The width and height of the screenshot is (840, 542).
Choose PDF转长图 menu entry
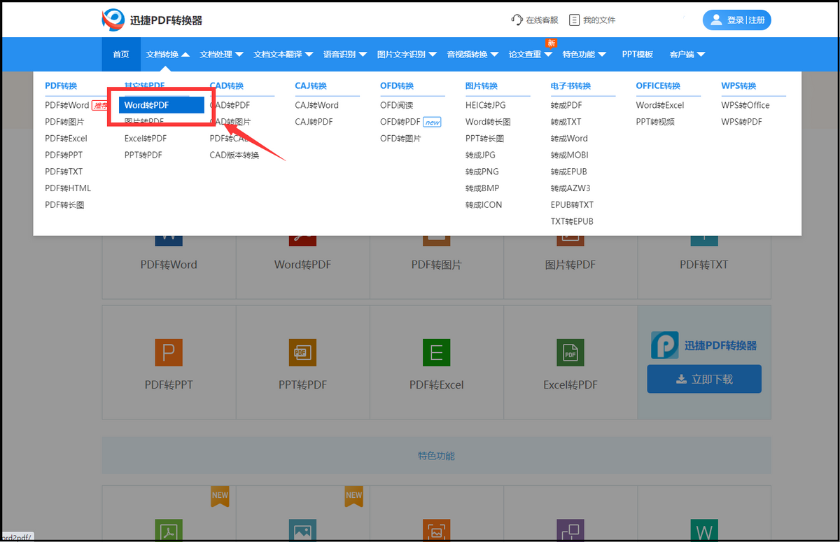click(64, 205)
